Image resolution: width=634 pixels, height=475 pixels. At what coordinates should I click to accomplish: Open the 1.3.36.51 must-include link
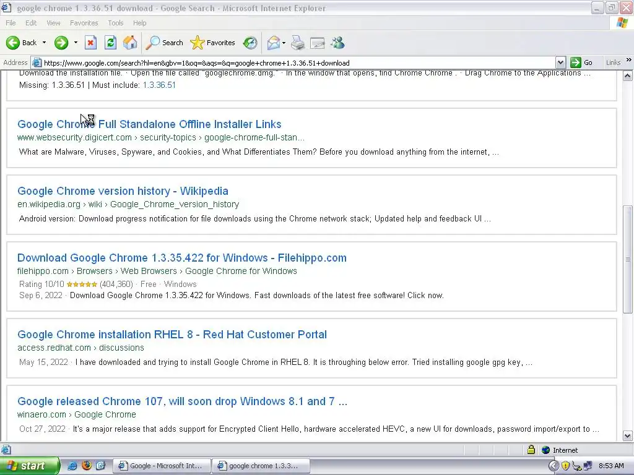[159, 85]
